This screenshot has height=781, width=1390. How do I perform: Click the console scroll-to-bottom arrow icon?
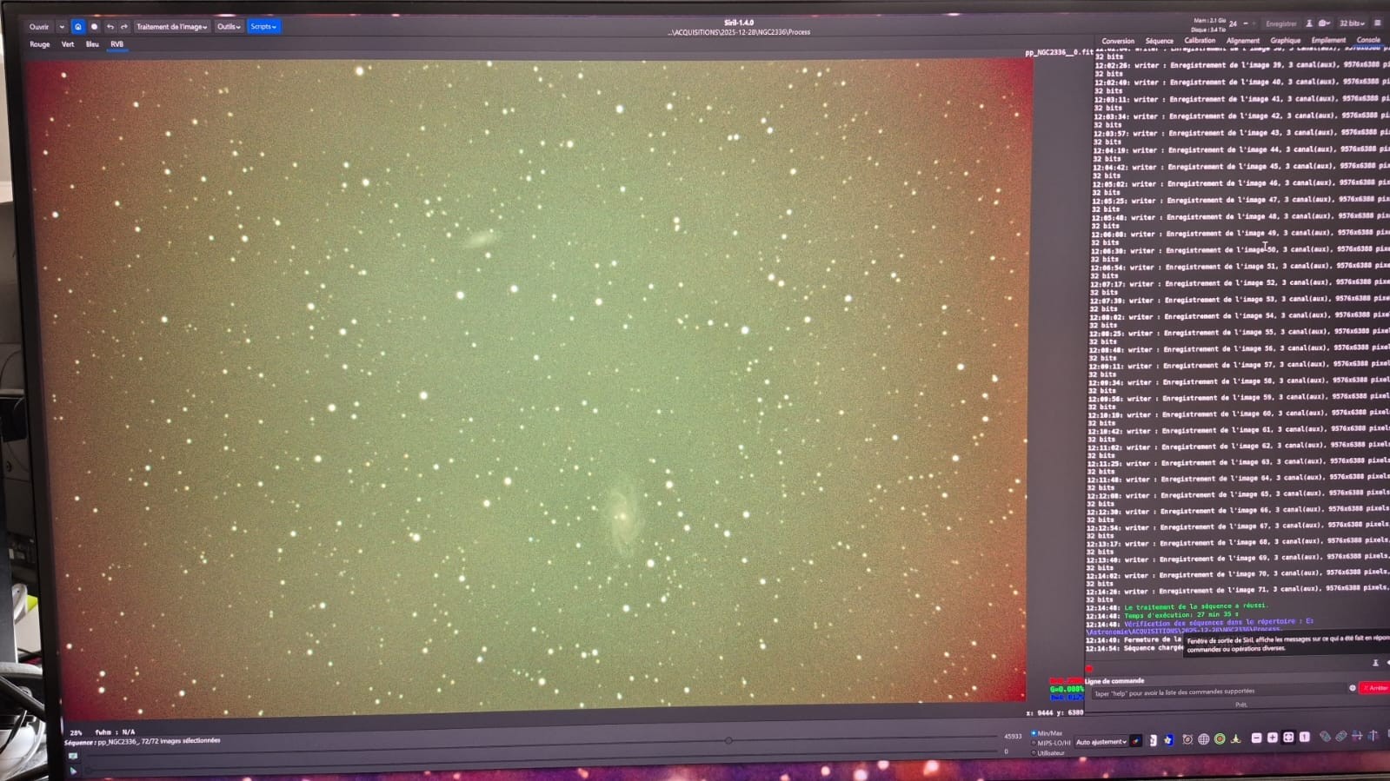click(1375, 663)
